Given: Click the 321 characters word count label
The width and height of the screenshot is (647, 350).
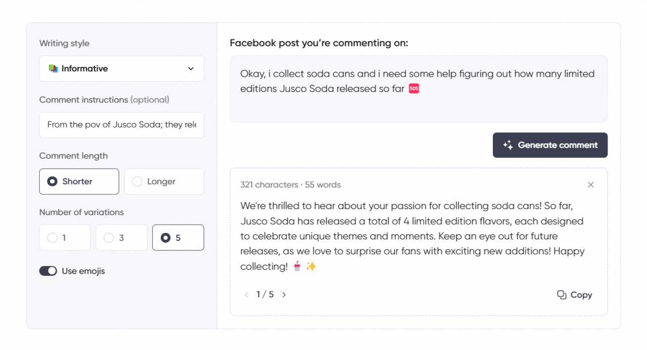Looking at the screenshot, I should [269, 184].
